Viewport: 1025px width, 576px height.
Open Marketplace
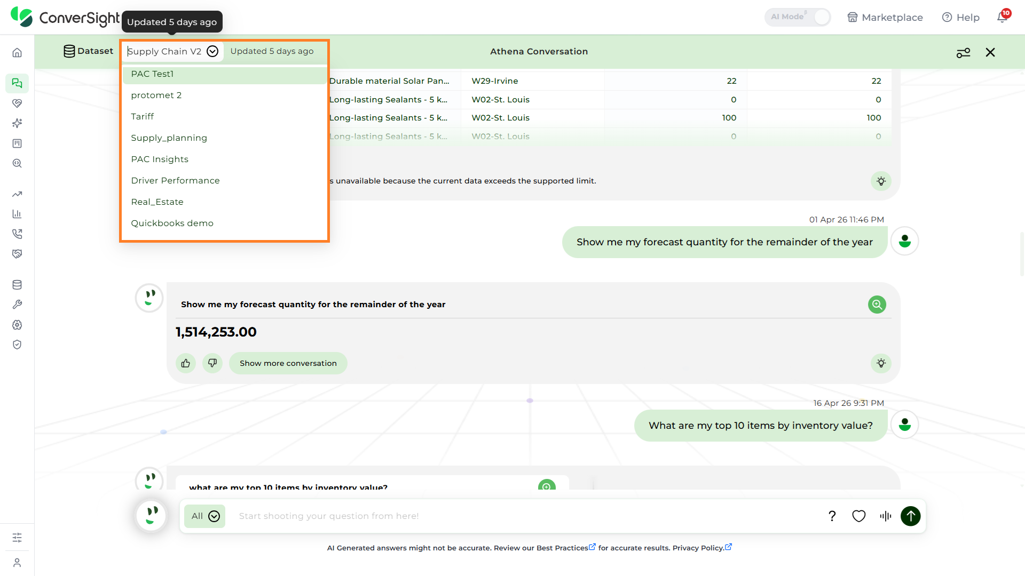tap(885, 18)
